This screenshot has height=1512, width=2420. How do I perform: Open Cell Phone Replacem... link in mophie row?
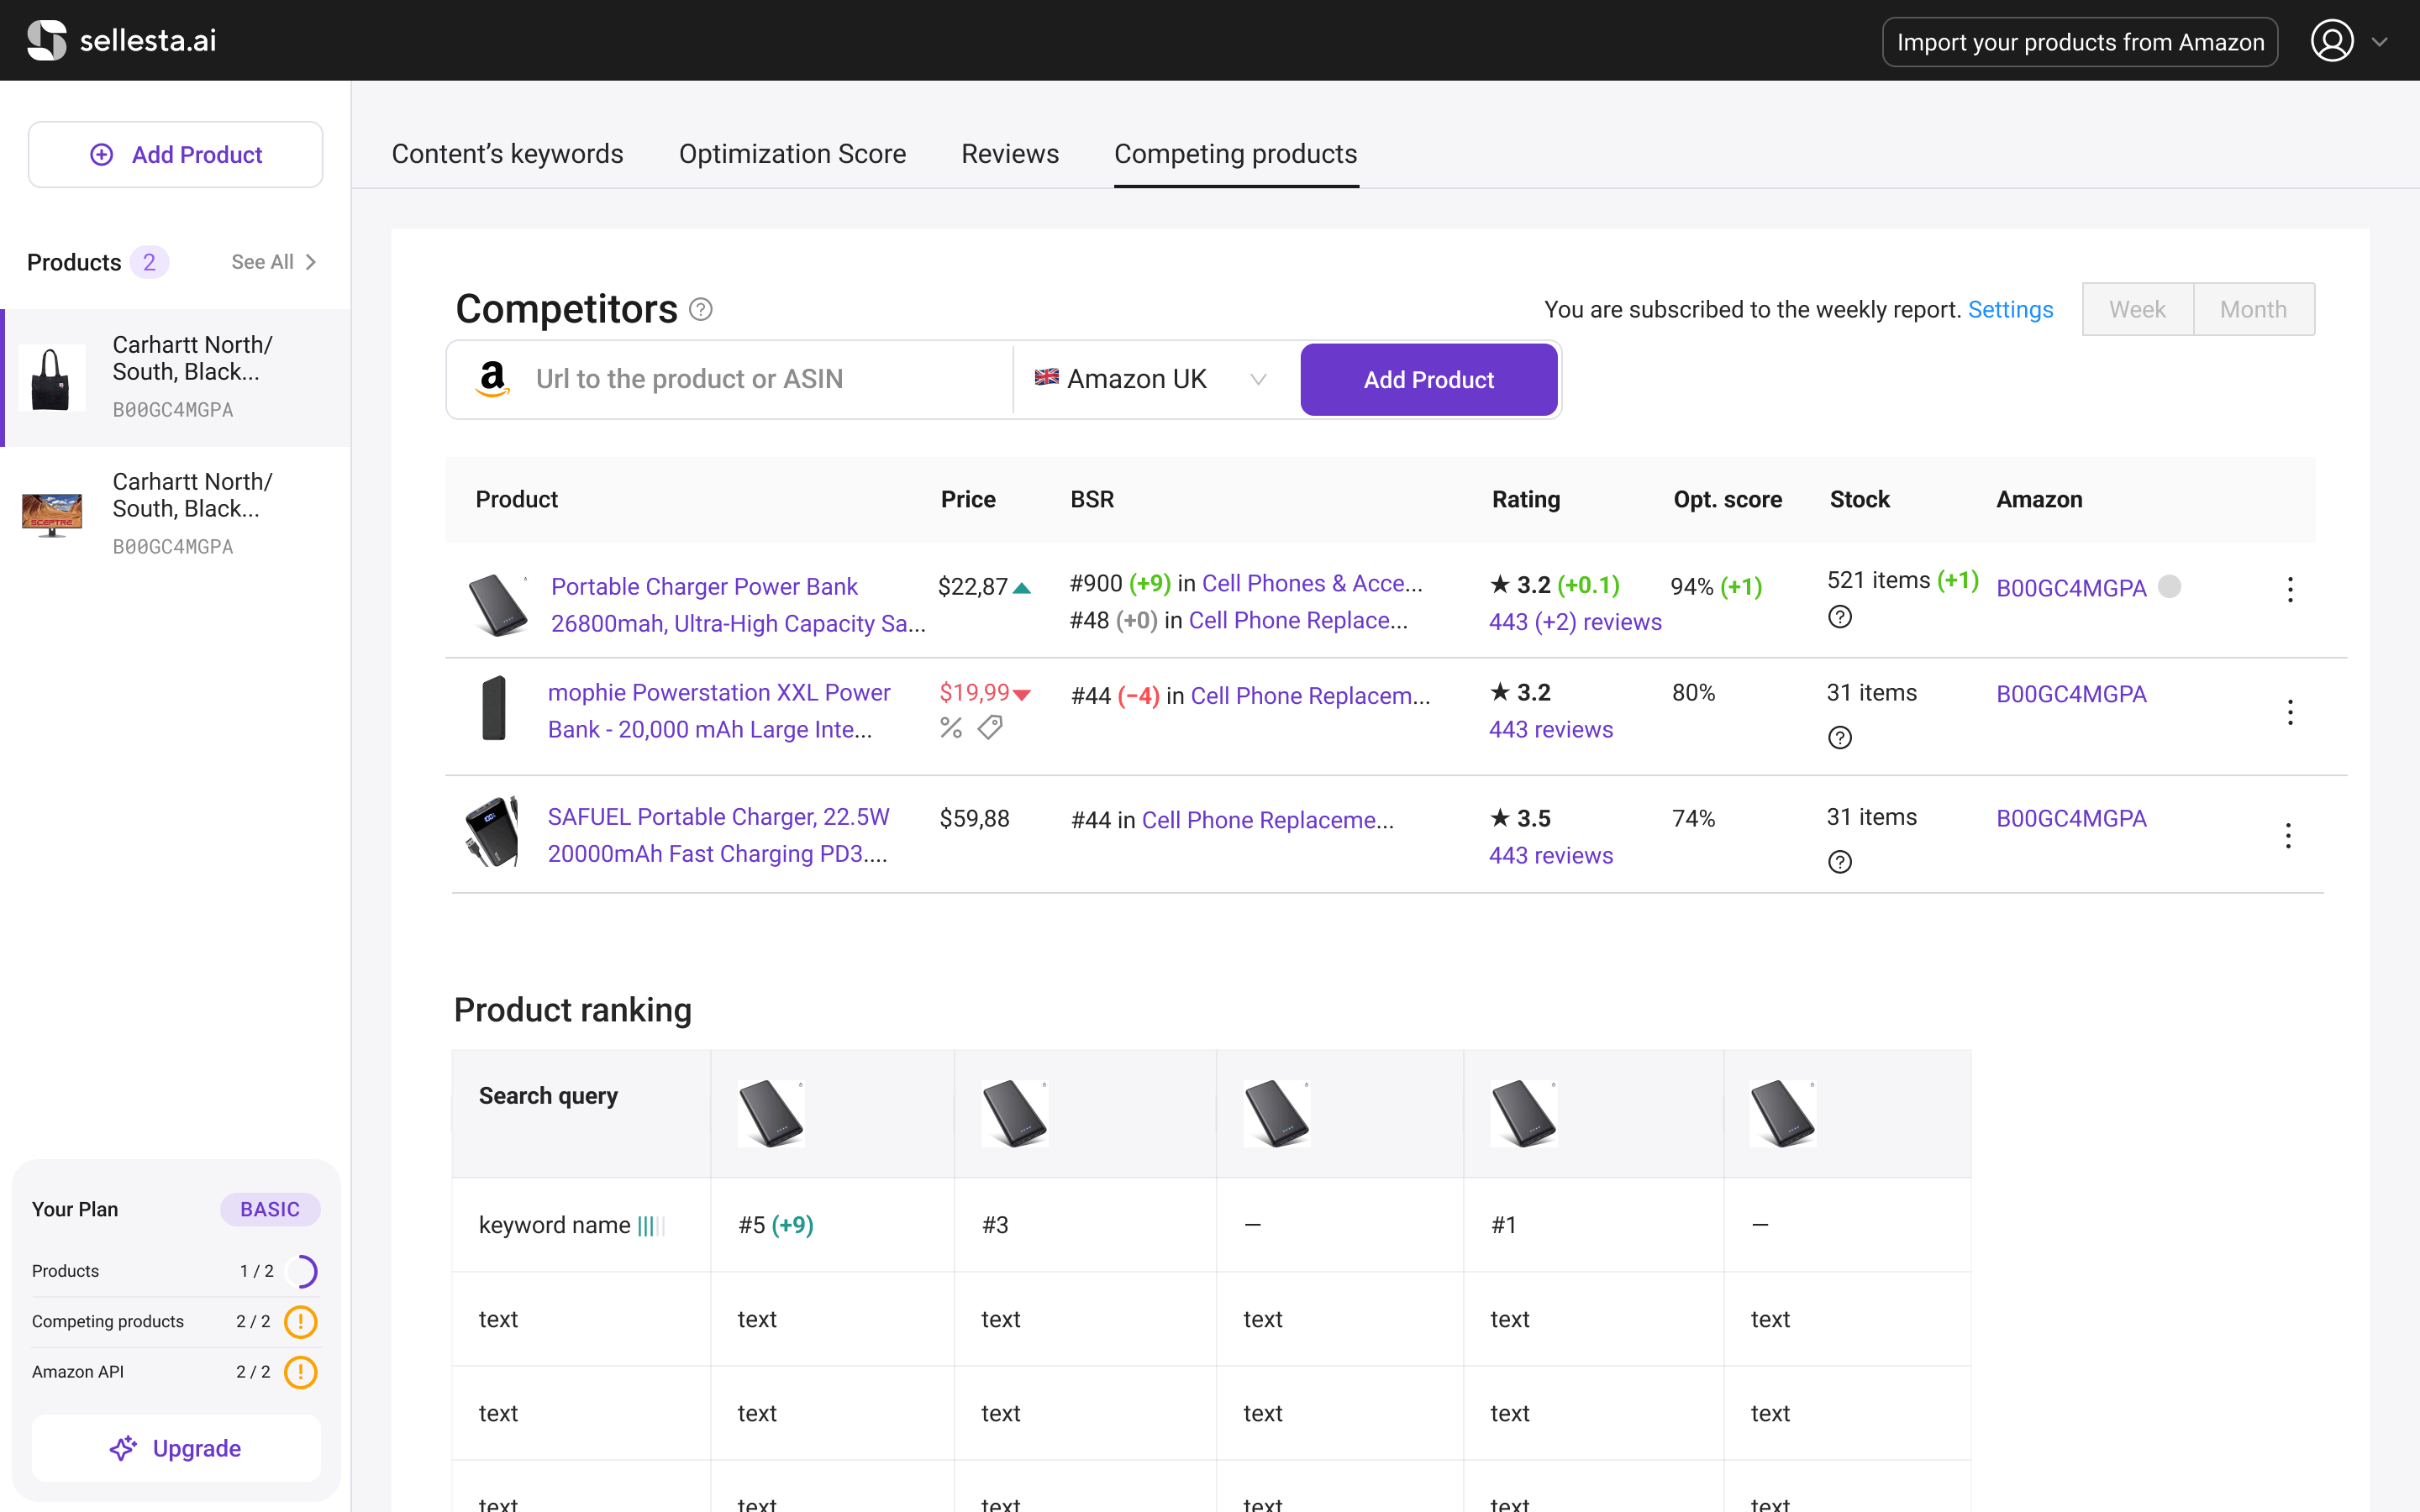(x=1310, y=696)
